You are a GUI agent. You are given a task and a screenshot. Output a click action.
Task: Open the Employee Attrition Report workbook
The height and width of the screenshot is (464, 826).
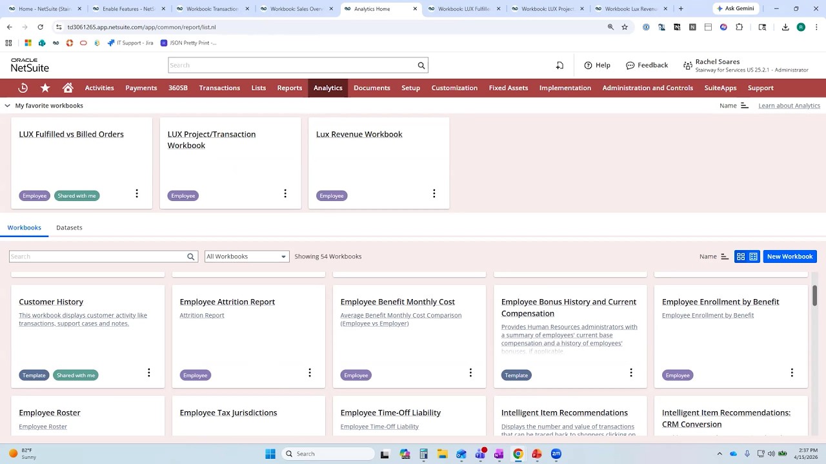pos(227,302)
